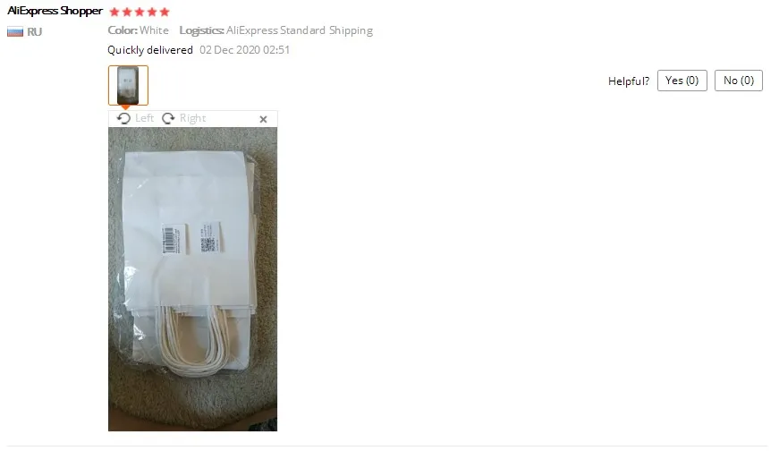
Task: Click the "Left" rotate label
Action: coord(145,118)
